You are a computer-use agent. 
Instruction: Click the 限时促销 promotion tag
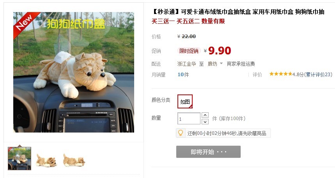[189, 51]
